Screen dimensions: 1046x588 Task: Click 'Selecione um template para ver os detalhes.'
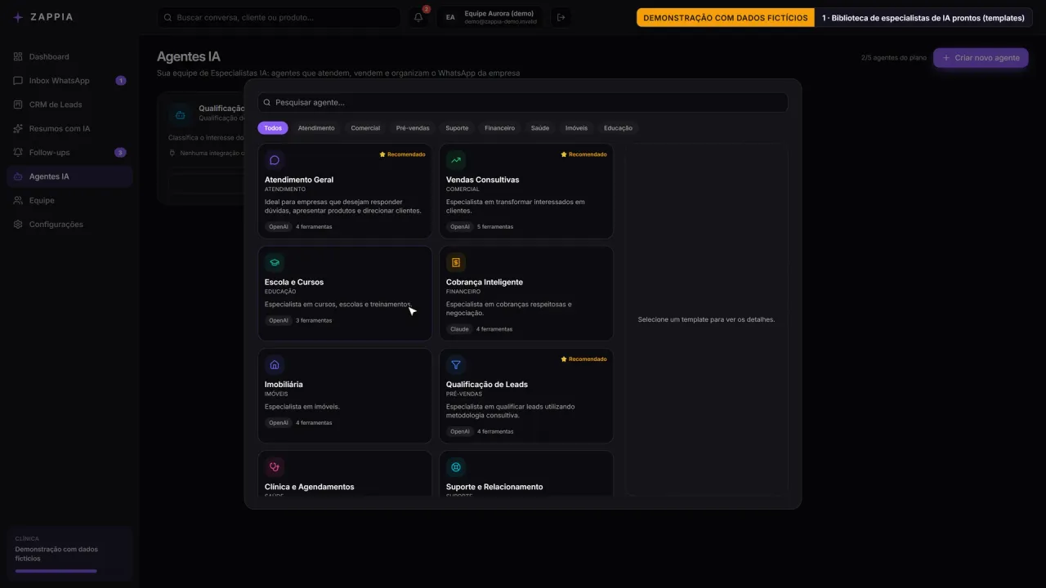(x=707, y=319)
